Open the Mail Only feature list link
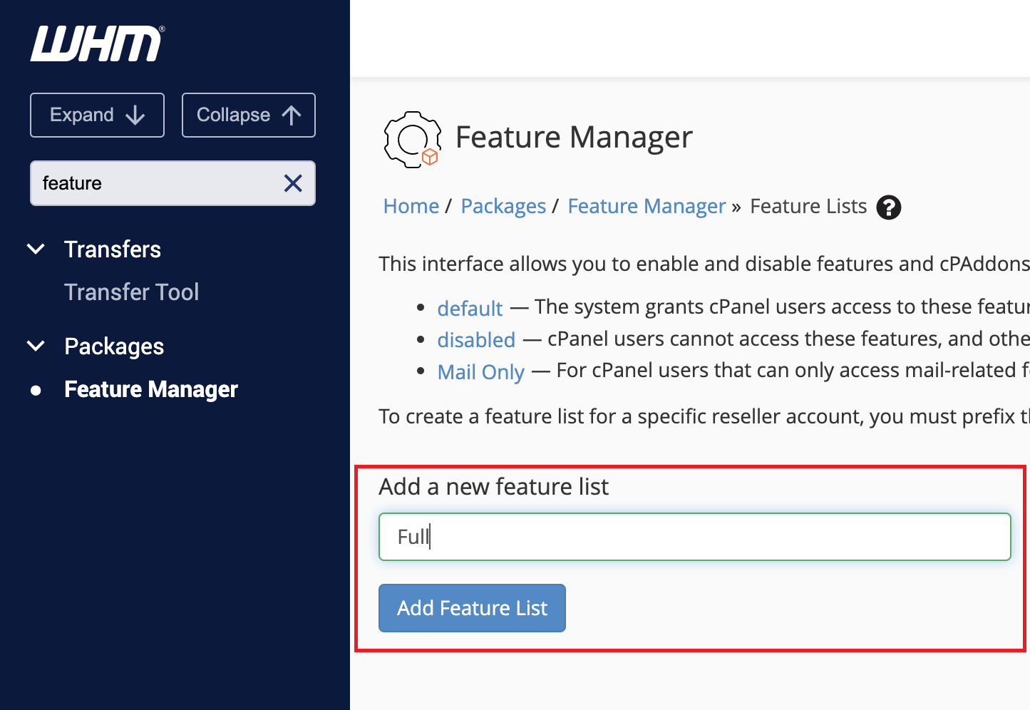 tap(481, 372)
